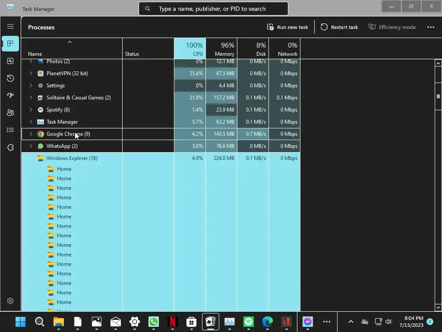Click the Chrome 0.7 MB/s disk value
The height and width of the screenshot is (332, 442).
256,134
